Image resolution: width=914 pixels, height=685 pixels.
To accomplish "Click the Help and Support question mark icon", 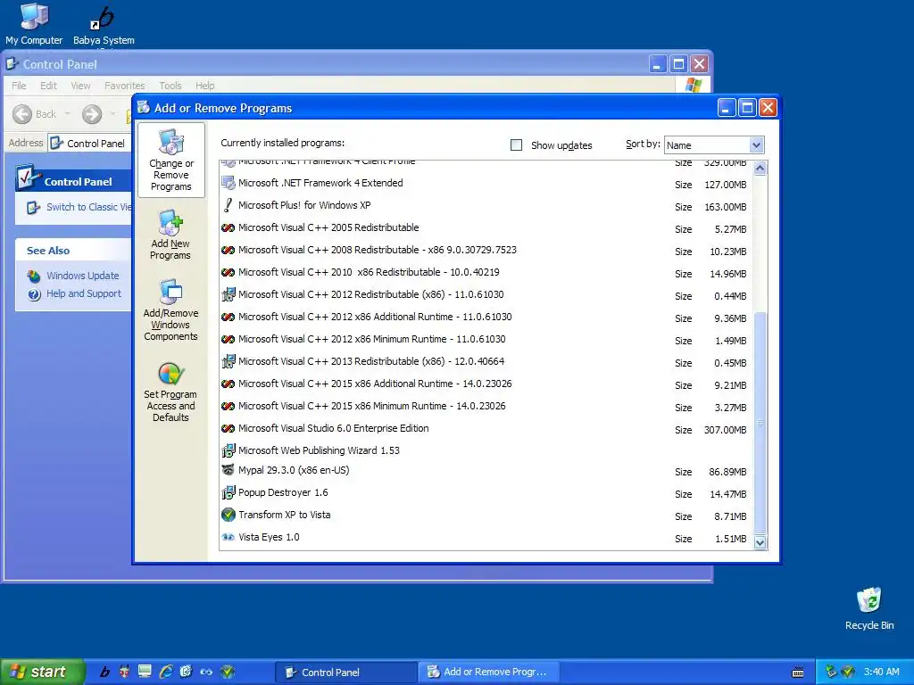I will (35, 294).
